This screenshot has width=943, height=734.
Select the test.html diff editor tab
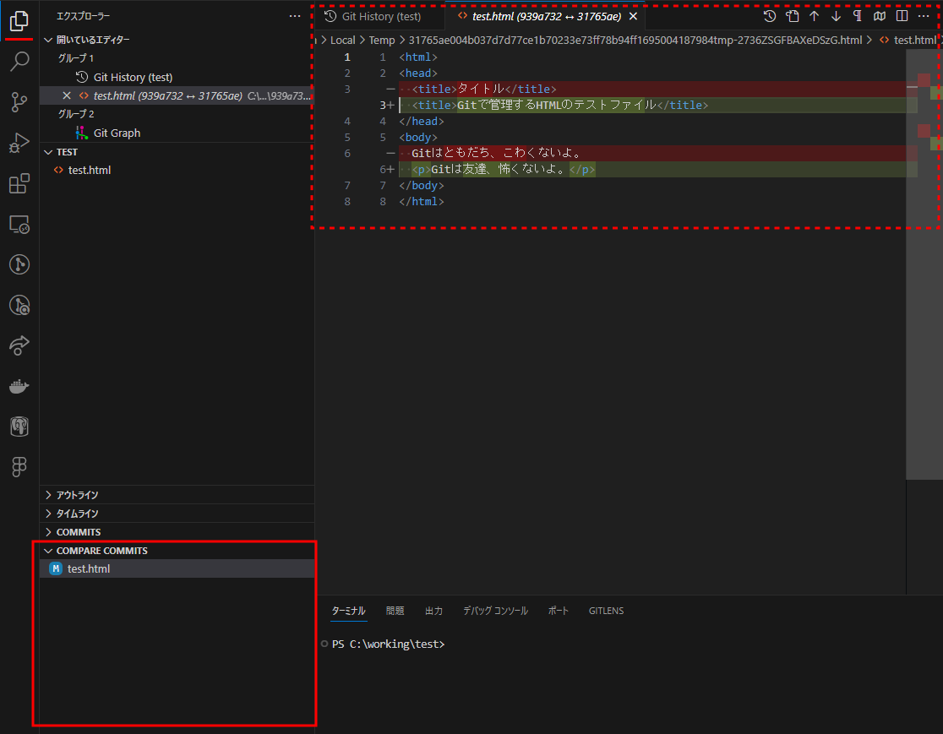[x=546, y=16]
